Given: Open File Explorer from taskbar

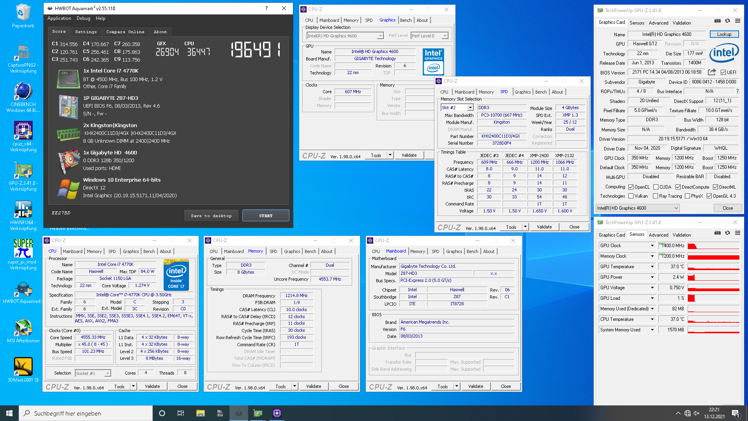Looking at the screenshot, I should (200, 413).
